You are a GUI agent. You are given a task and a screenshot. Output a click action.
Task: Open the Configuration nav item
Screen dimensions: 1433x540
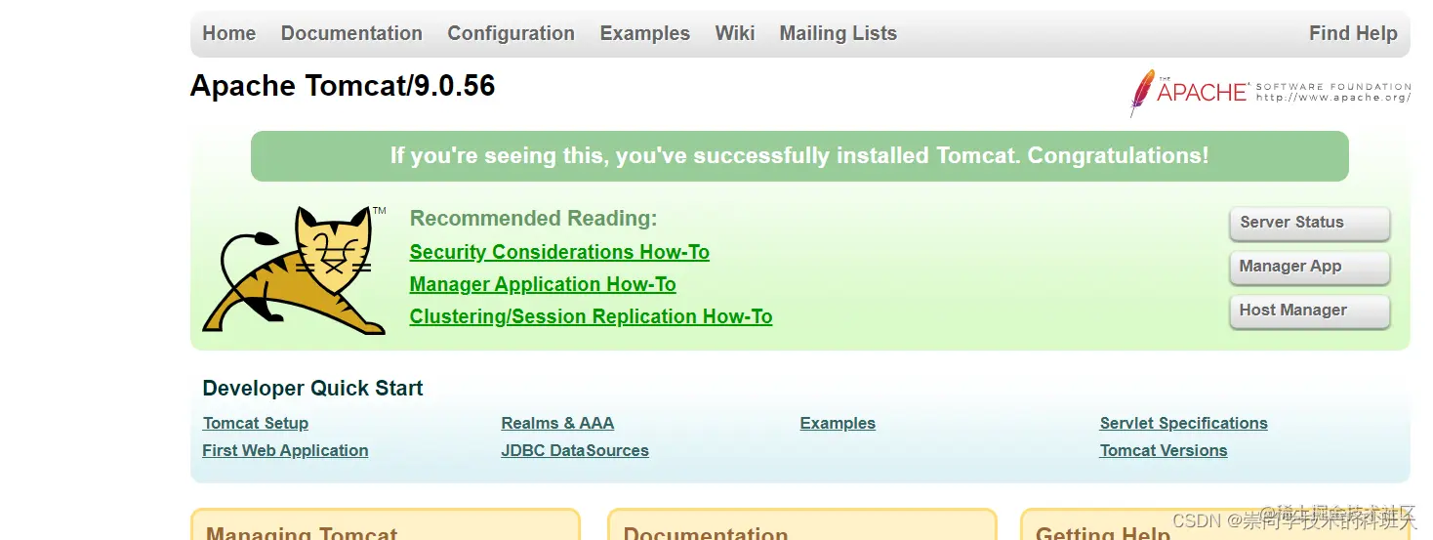(511, 33)
